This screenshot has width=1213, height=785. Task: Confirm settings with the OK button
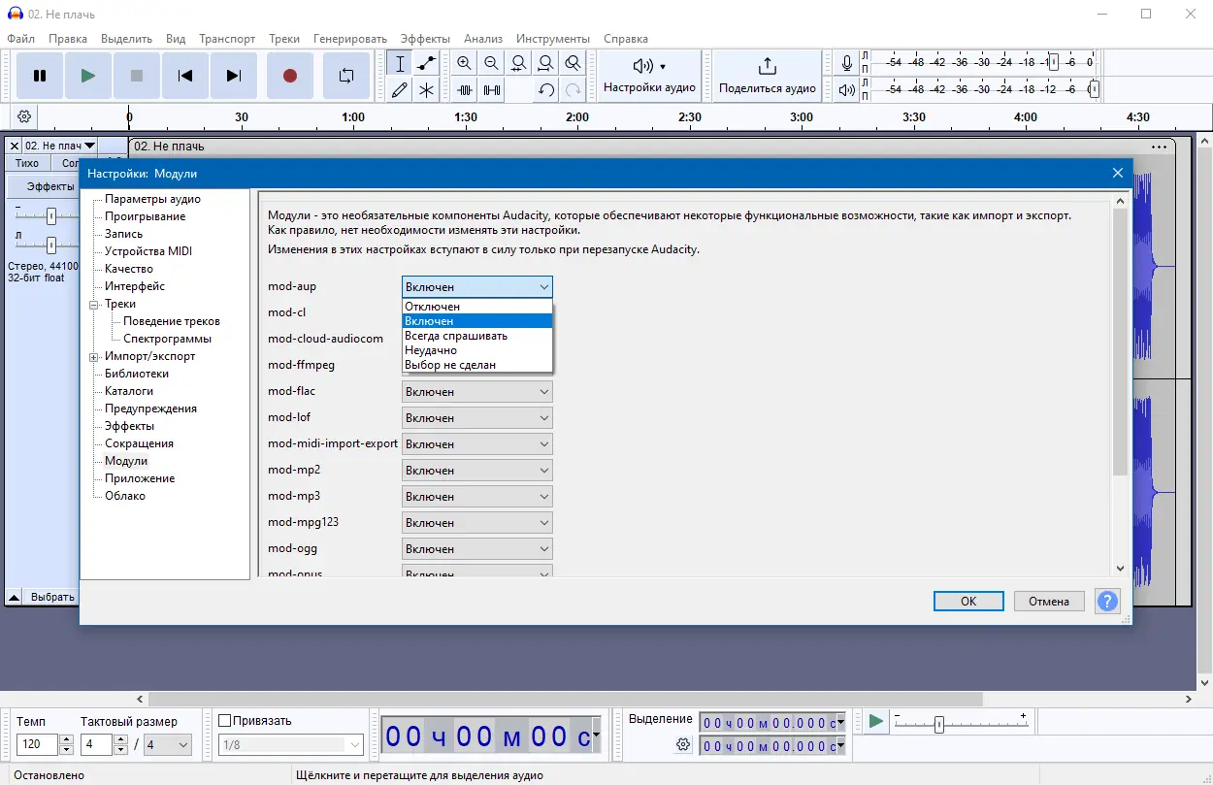[967, 601]
